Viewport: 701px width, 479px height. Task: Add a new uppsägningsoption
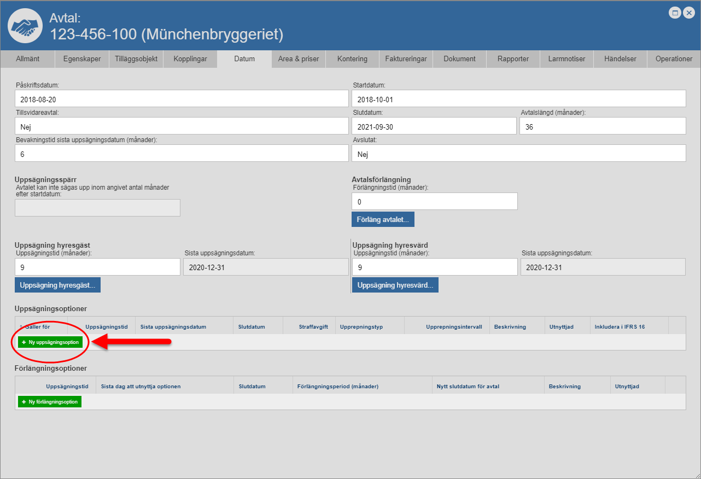(50, 342)
